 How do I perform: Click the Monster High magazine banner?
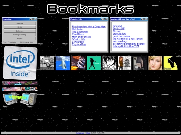pos(20,83)
